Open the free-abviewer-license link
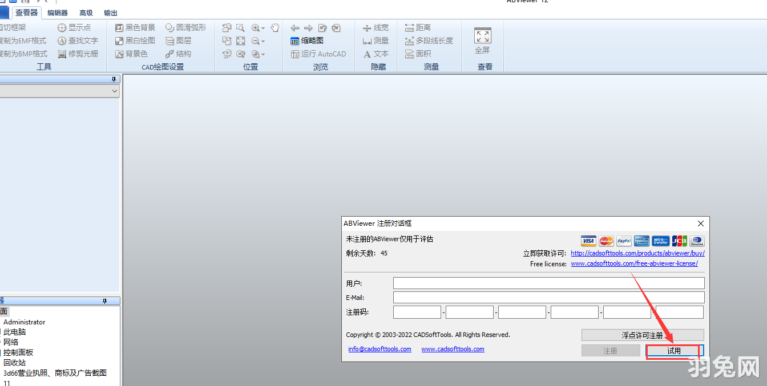767x386 pixels. (634, 263)
